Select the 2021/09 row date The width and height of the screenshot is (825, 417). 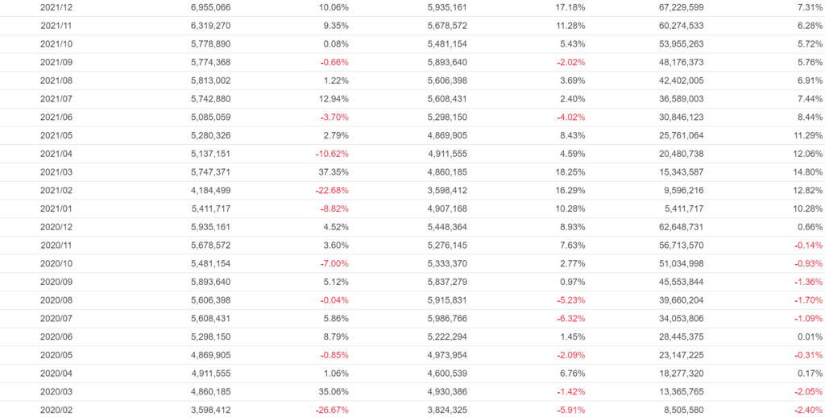click(x=56, y=62)
